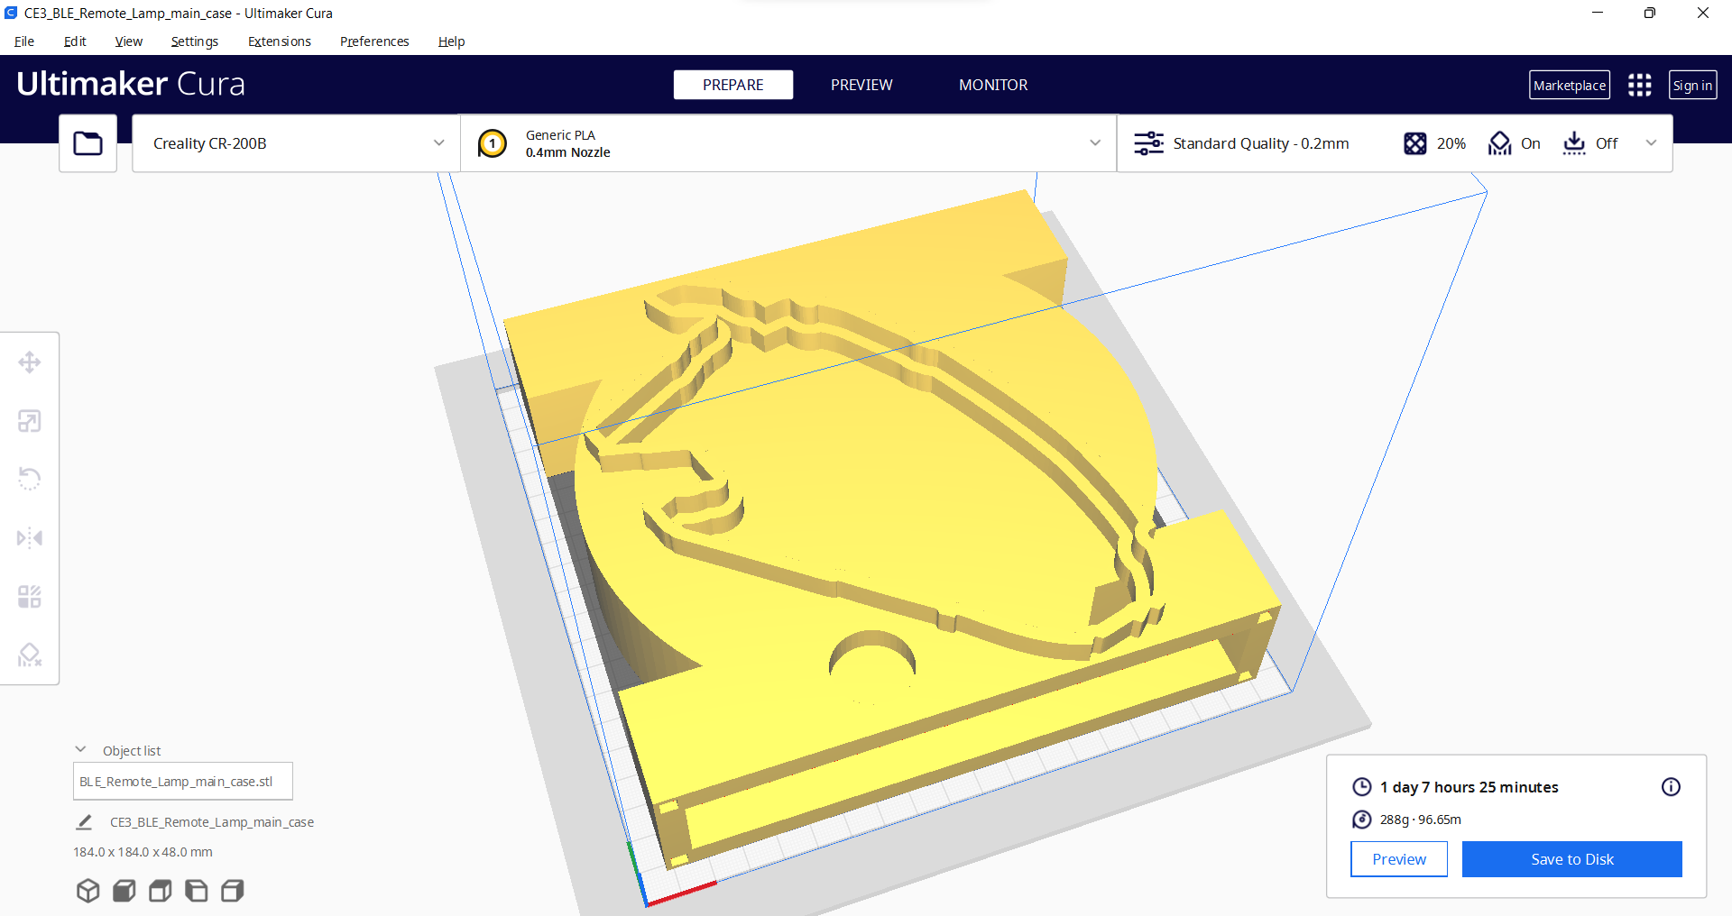Open the Help menu
The image size is (1732, 916).
click(x=451, y=41)
